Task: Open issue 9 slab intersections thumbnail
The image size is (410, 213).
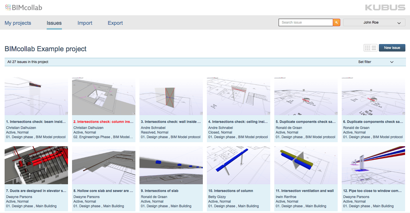Action: coord(171,165)
